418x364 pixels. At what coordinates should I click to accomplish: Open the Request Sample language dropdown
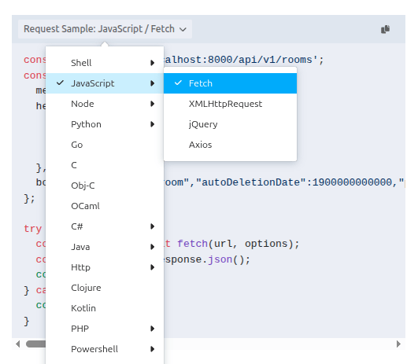pos(105,29)
